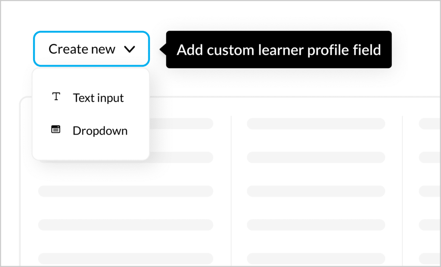The image size is (441, 267).
Task: Click the highlighted blue outlined button
Action: pos(91,49)
